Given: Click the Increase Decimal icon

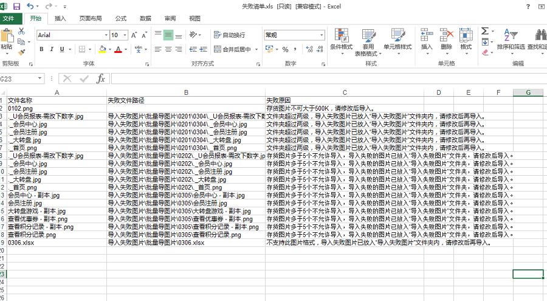Looking at the screenshot, I should tap(309, 49).
